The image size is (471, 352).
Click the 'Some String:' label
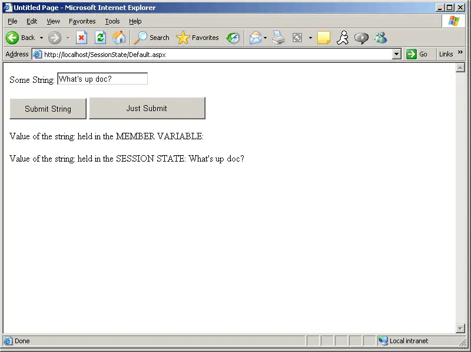pos(32,80)
